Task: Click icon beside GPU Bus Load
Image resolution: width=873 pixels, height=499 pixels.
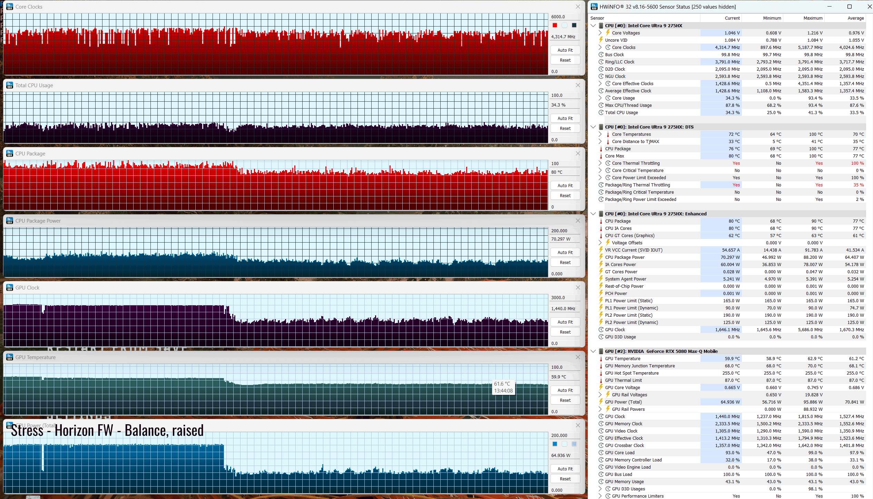Action: pyautogui.click(x=601, y=474)
